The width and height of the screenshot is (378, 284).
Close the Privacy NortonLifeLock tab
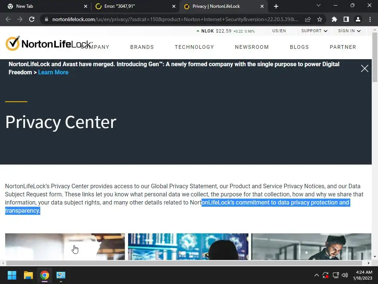(x=262, y=6)
